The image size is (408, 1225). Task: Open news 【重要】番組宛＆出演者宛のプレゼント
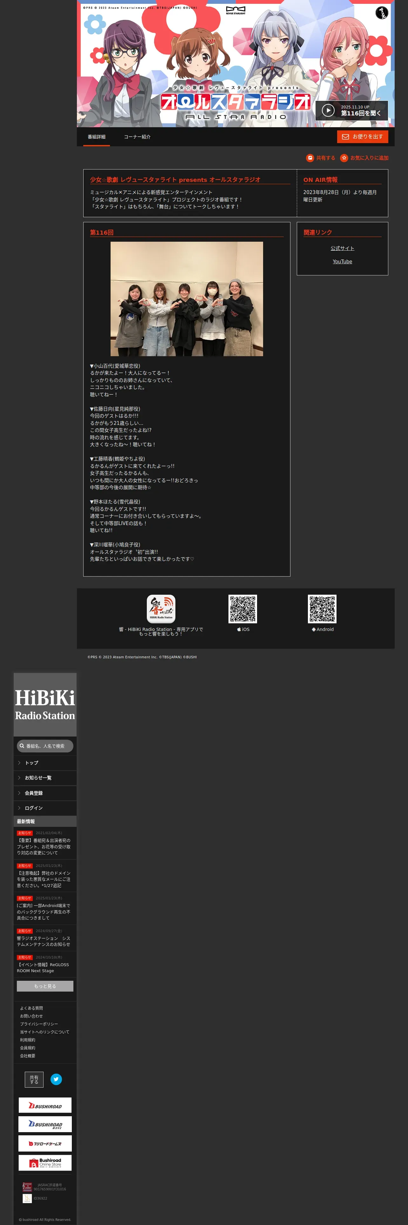44,847
